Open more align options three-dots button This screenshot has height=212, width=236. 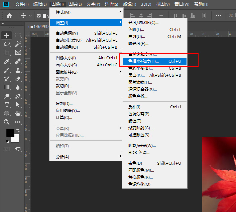click(219, 16)
